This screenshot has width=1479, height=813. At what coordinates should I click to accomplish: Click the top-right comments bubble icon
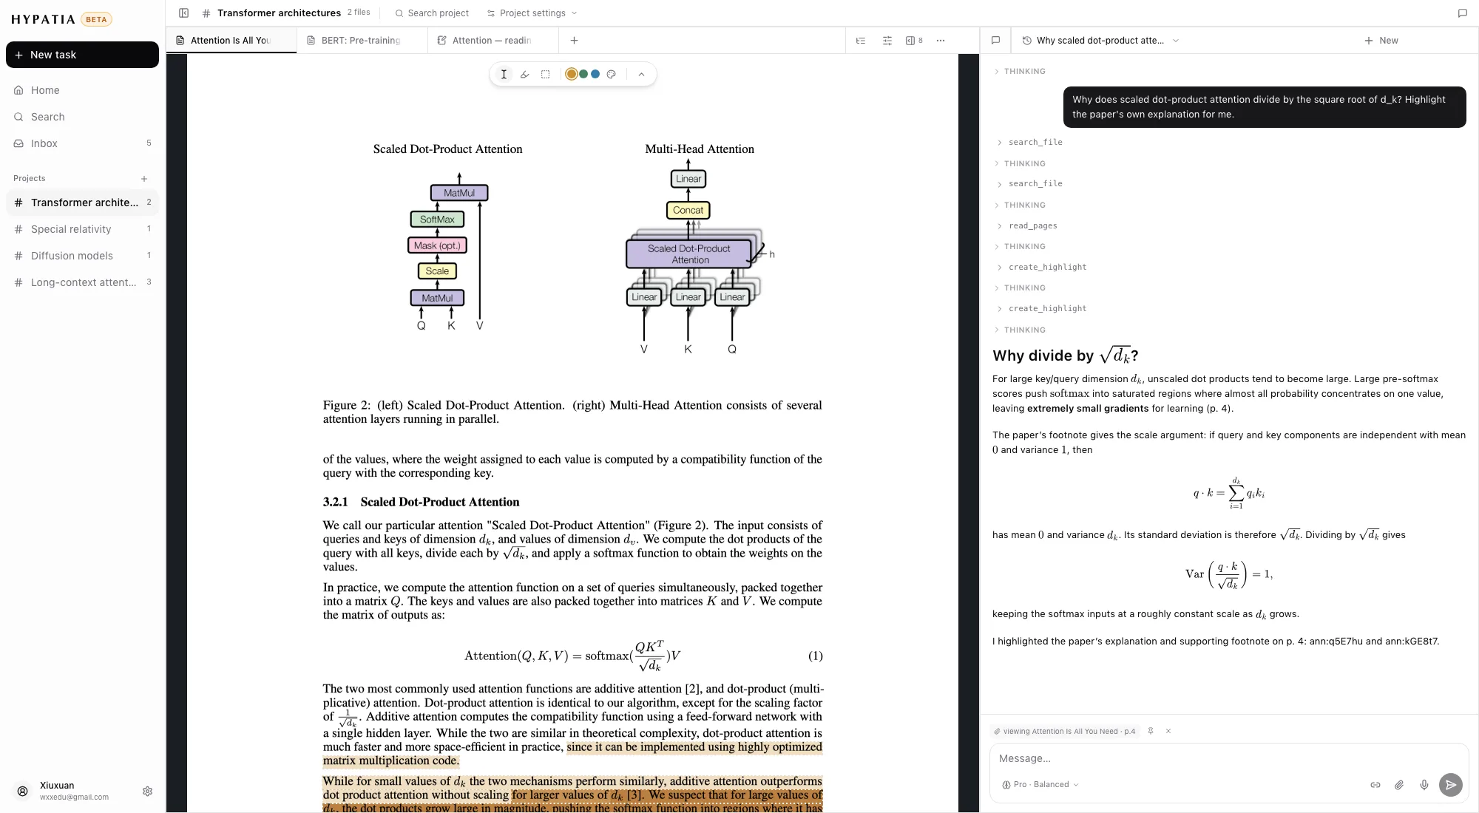[1462, 13]
